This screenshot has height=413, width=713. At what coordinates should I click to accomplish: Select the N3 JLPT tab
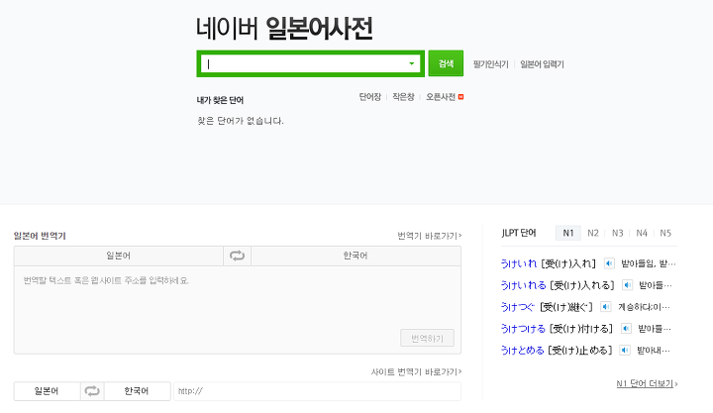pos(618,233)
